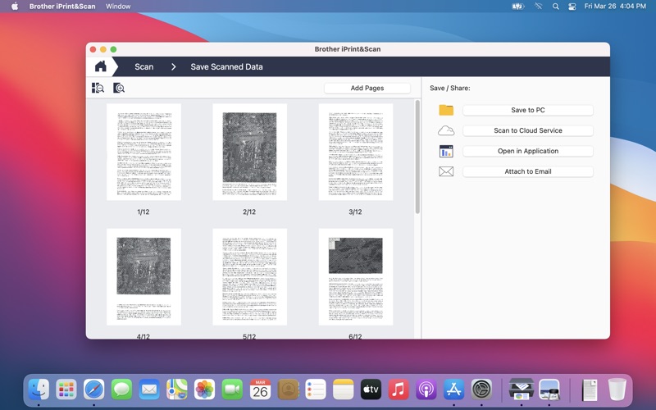Image resolution: width=656 pixels, height=410 pixels.
Task: Open Messages in the dock
Action: [x=121, y=389]
